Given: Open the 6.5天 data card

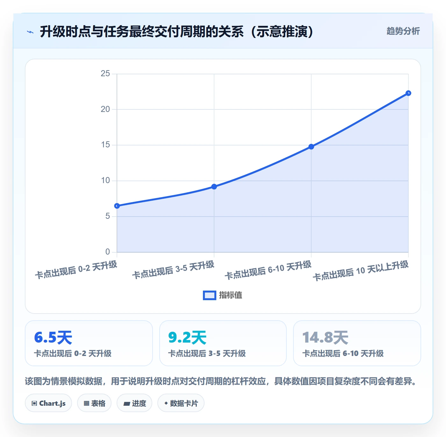Looking at the screenshot, I should click(x=89, y=343).
